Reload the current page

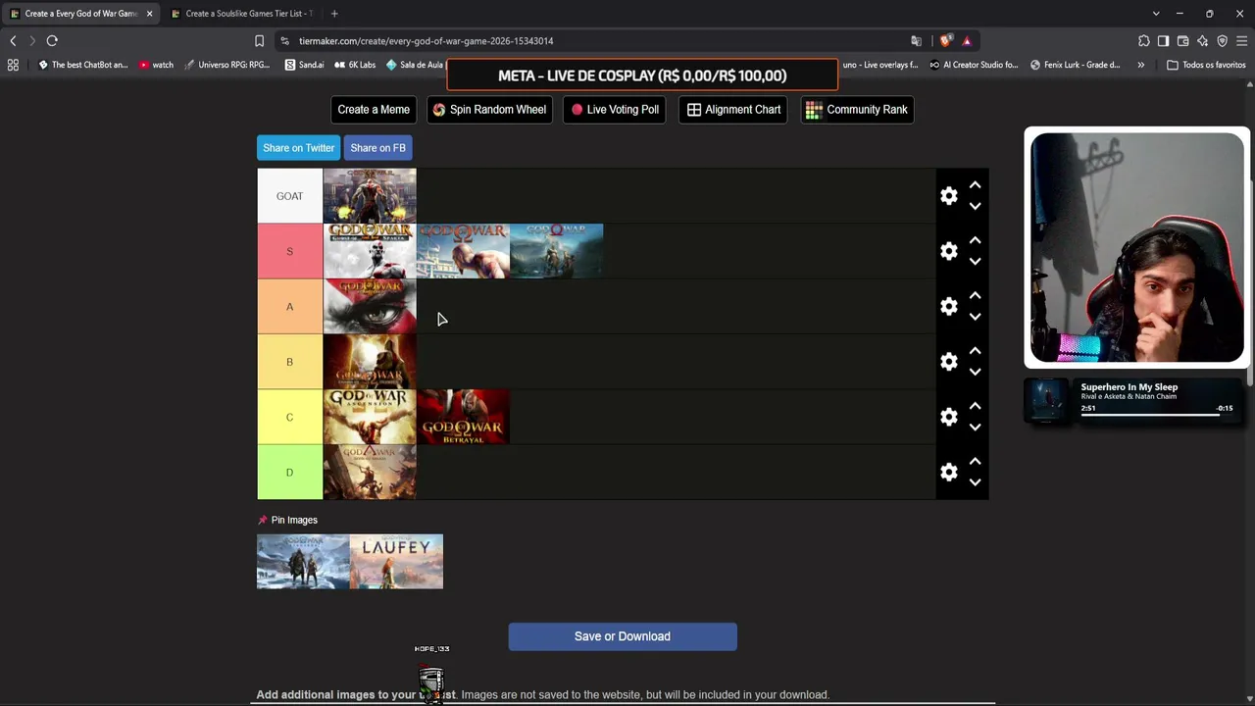(52, 41)
